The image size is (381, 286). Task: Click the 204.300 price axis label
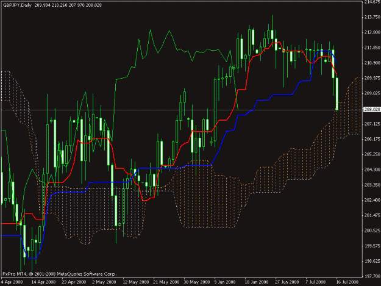click(372, 170)
